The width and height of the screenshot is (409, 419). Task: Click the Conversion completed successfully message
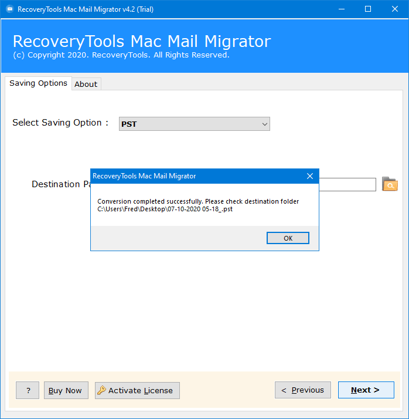click(x=198, y=201)
